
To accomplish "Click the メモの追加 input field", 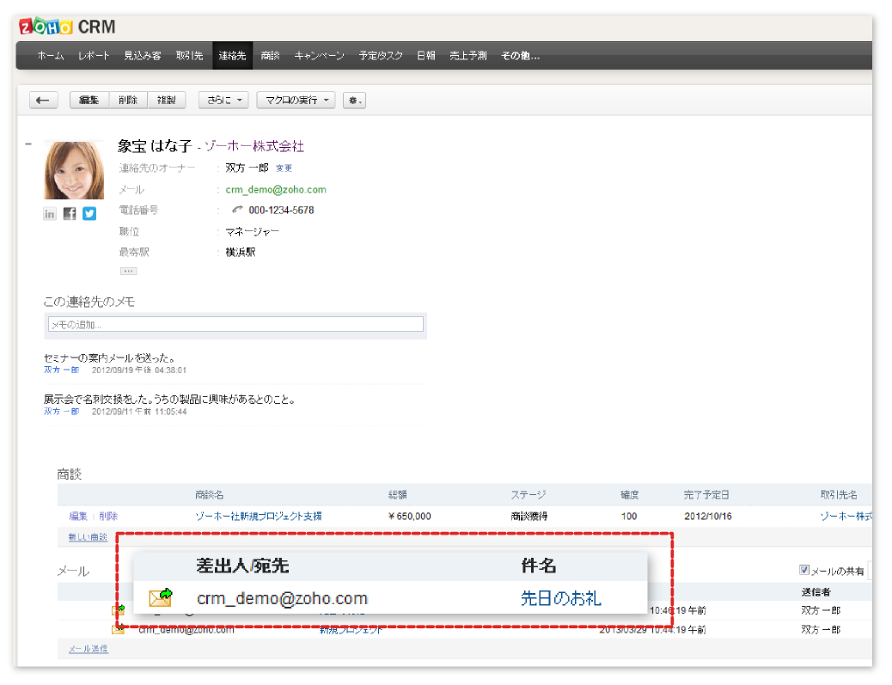I will (x=235, y=324).
